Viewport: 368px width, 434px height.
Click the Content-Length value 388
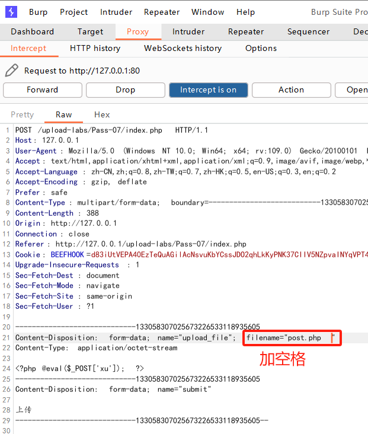point(92,213)
